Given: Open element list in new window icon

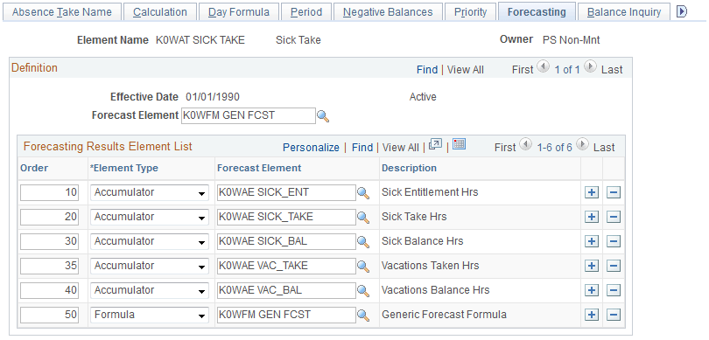Looking at the screenshot, I should (435, 144).
